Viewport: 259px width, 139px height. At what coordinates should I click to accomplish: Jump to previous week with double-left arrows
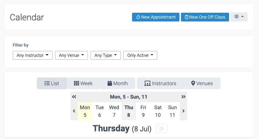tap(74, 97)
